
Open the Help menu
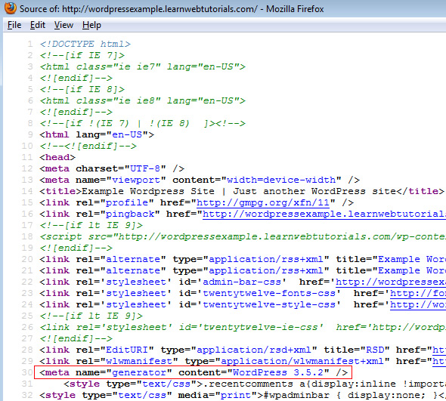(x=91, y=25)
